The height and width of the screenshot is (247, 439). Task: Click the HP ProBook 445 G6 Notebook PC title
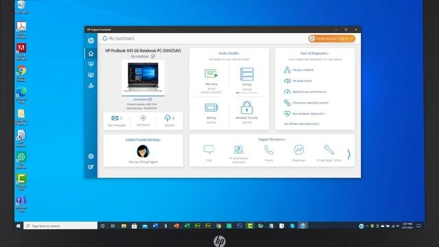[x=143, y=51]
